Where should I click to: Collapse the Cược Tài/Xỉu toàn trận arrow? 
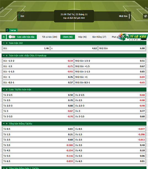coord(4,89)
